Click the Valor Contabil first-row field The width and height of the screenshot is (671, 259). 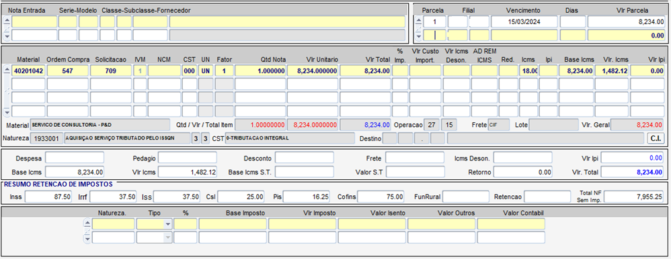[512, 224]
